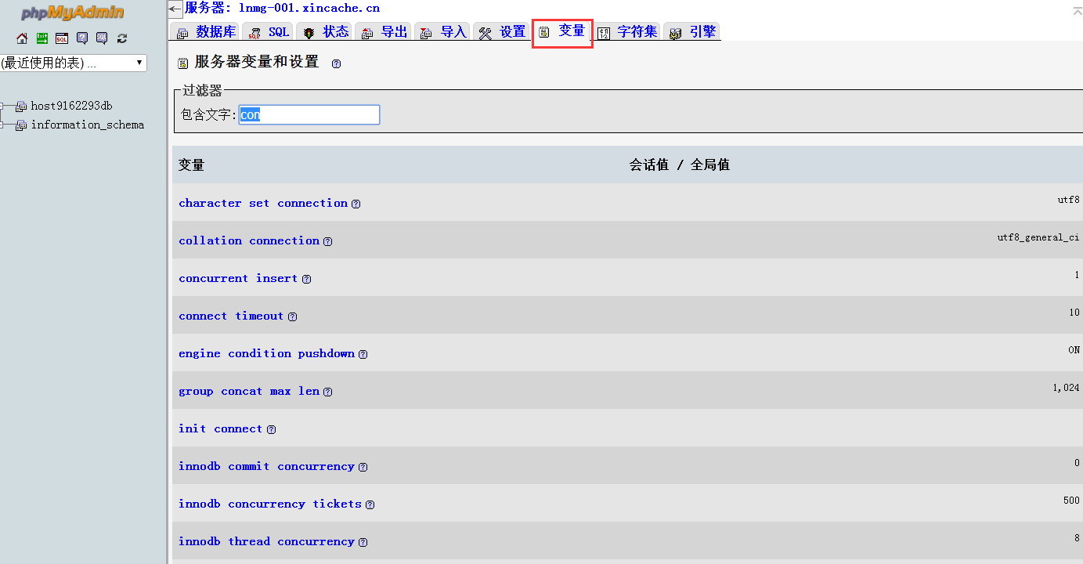Switch to the 引擎 tab
Screen dimensions: 1083x564
692,32
